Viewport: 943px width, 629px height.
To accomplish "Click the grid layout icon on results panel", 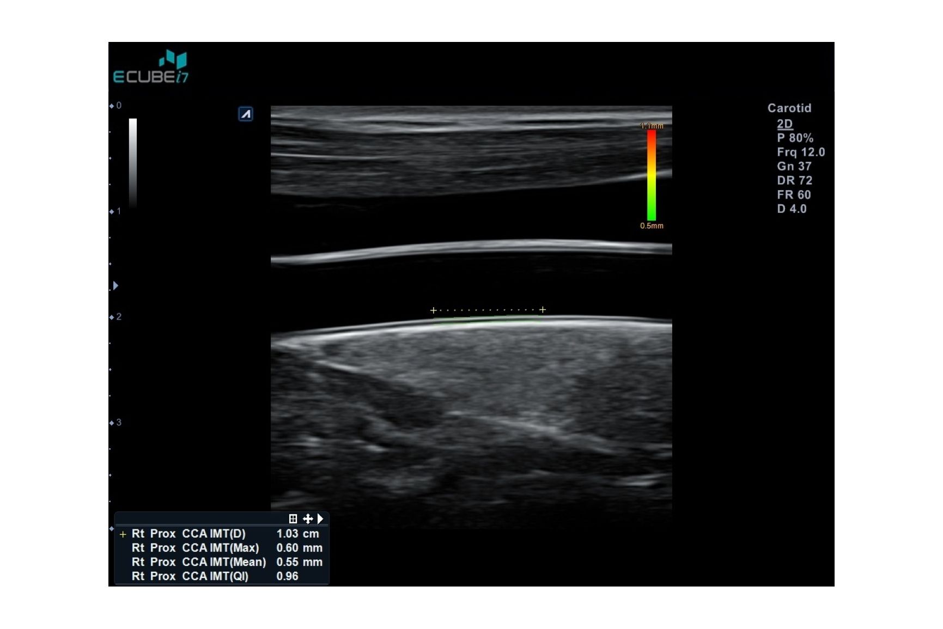I will 293,518.
